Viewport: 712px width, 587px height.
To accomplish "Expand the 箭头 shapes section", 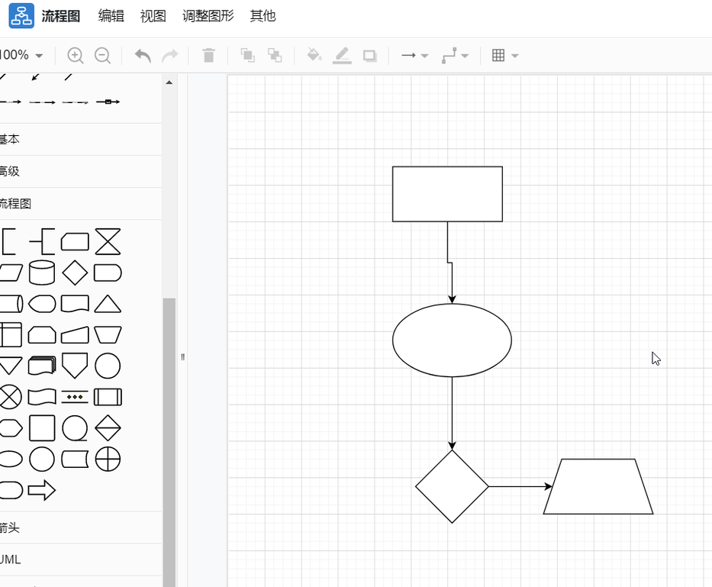I will pos(81,527).
